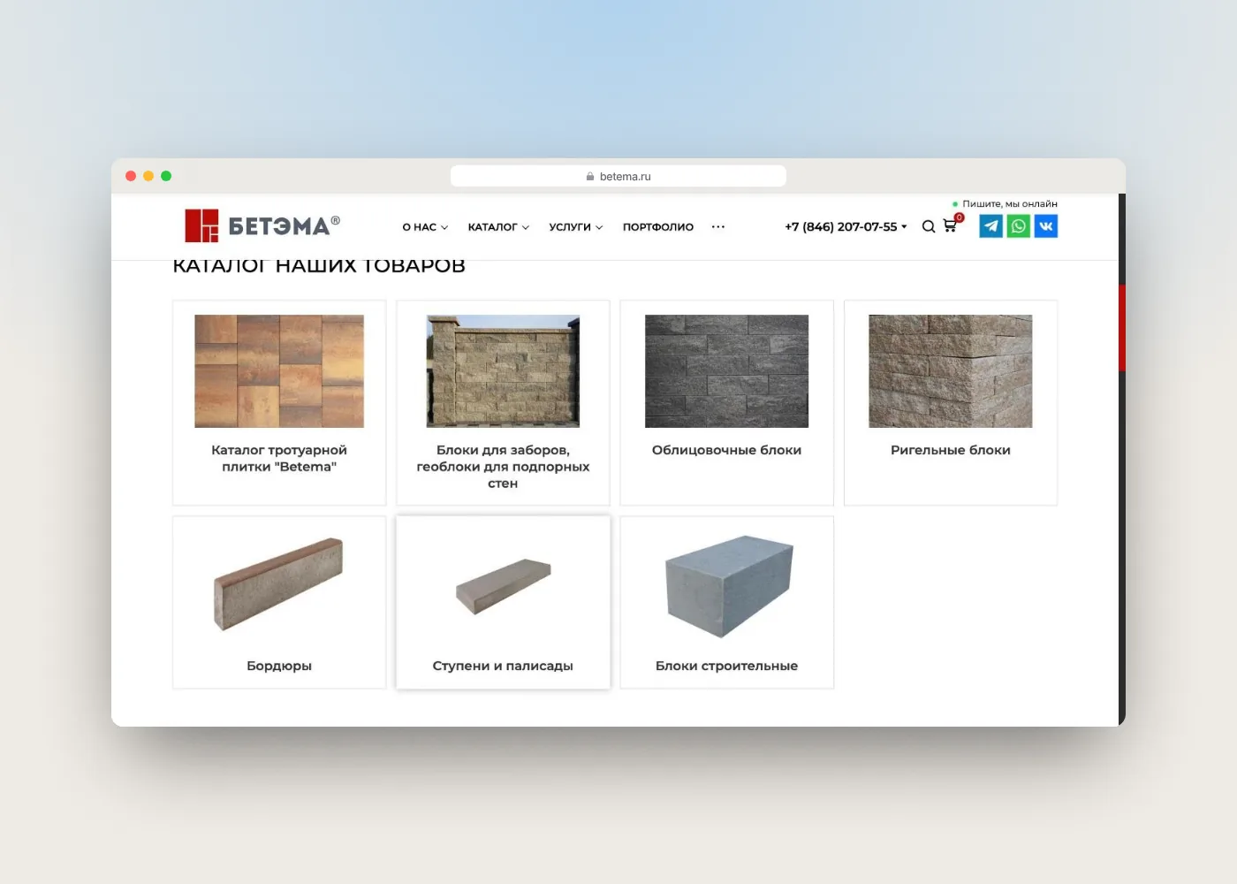Click the gray construction block thumbnail
1237x884 pixels.
click(728, 586)
